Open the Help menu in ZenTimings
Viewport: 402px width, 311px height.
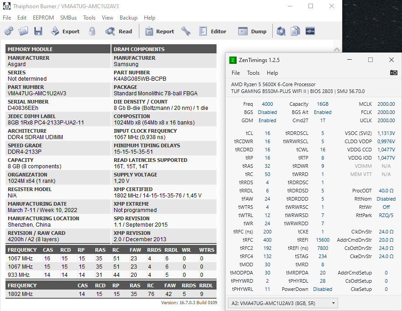(x=272, y=73)
